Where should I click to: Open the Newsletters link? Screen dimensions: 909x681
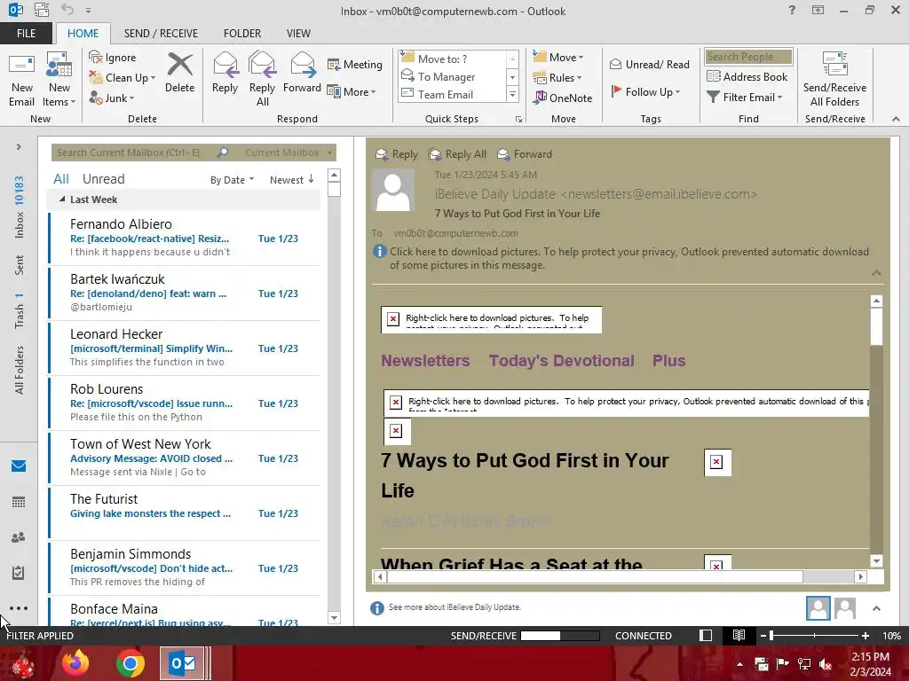tap(425, 361)
